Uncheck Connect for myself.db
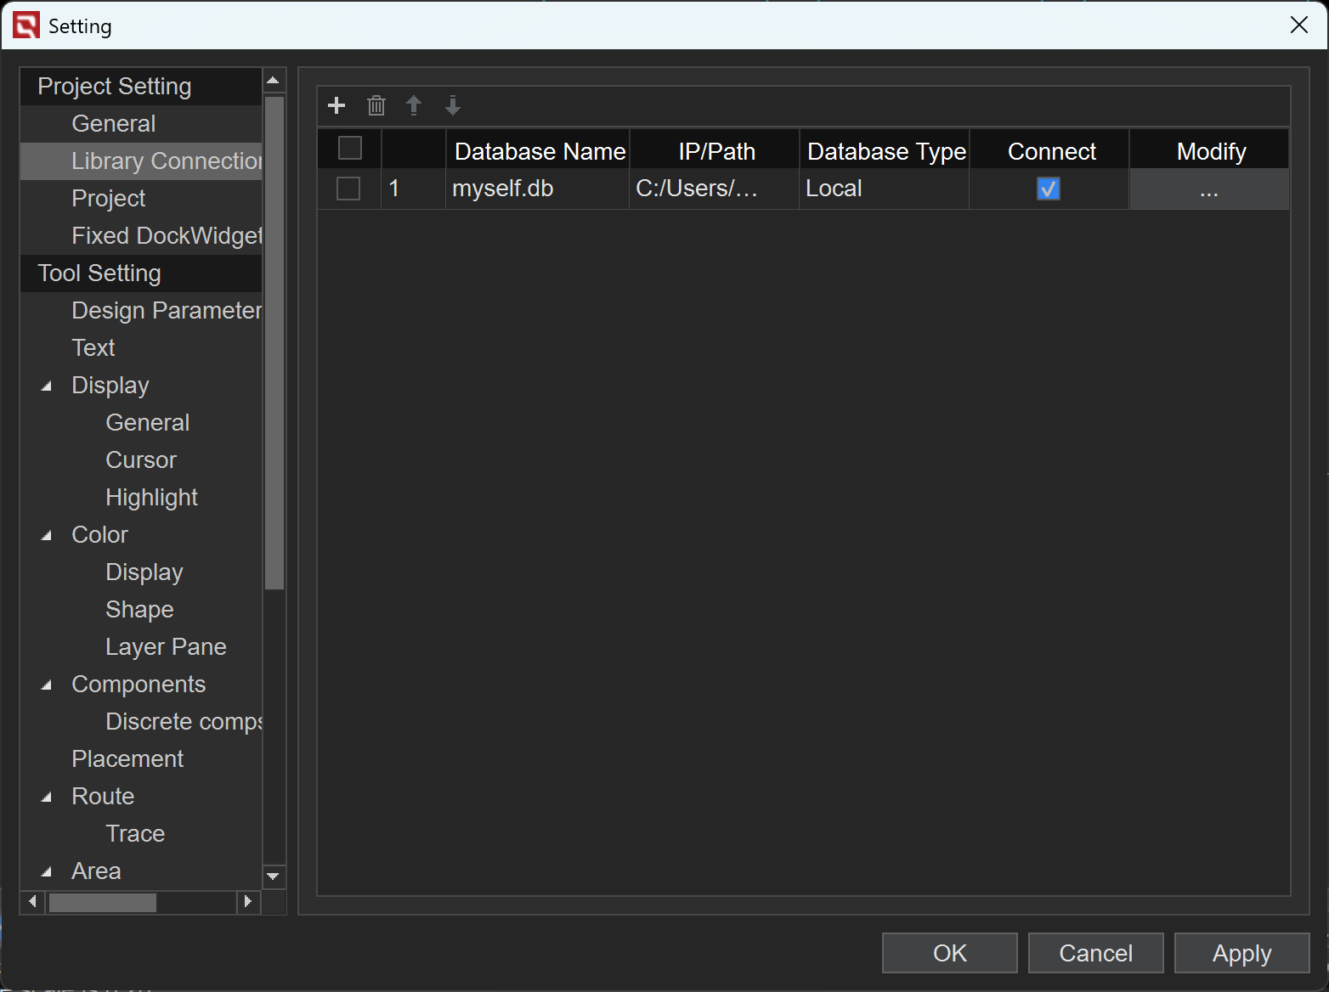1329x992 pixels. (1048, 189)
